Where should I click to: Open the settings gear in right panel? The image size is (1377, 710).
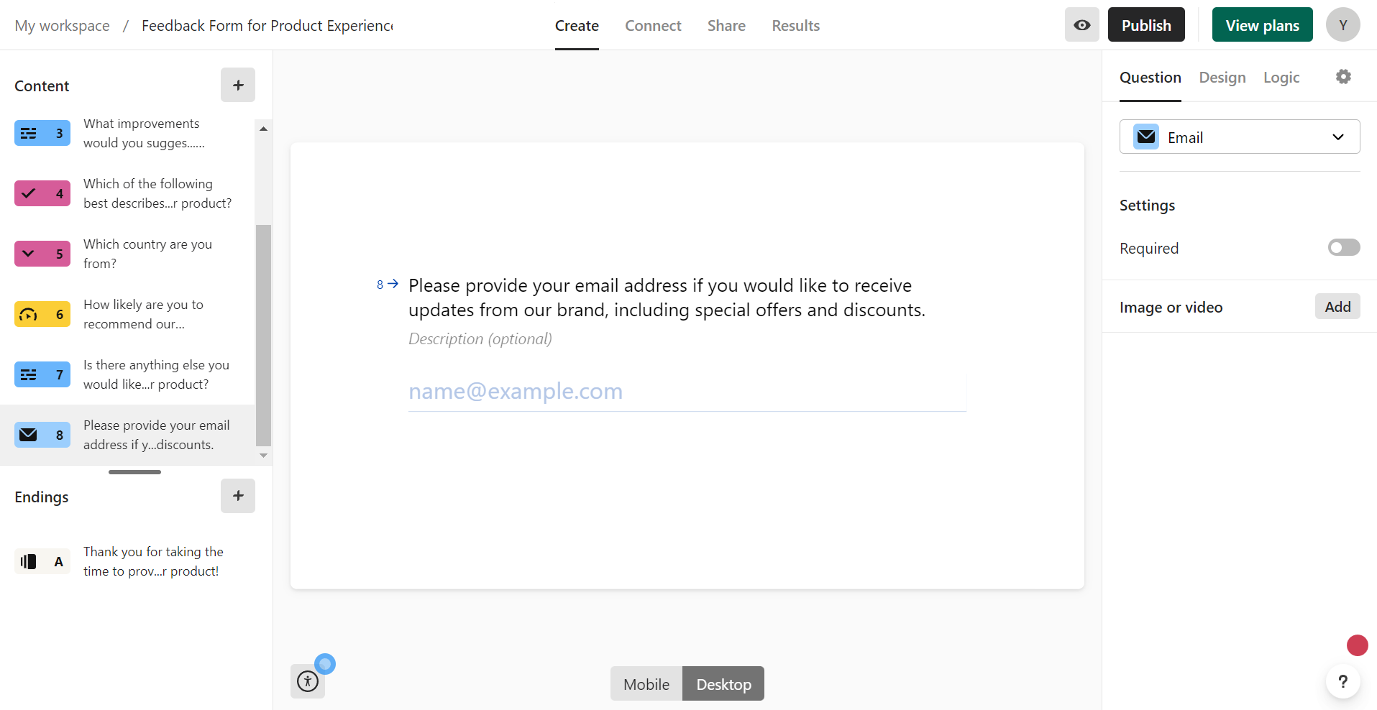tap(1343, 77)
